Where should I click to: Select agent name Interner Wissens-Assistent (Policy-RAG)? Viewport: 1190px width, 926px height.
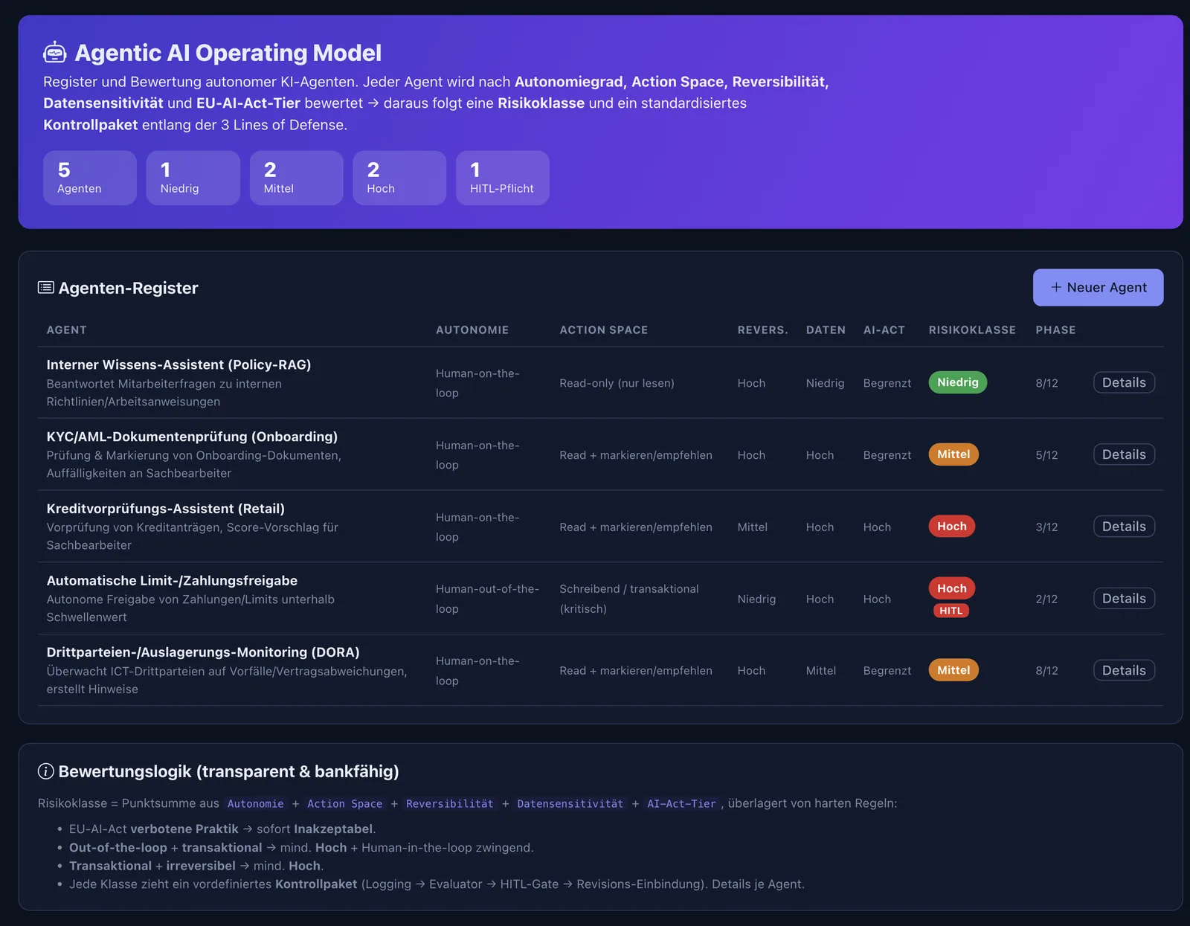click(178, 364)
